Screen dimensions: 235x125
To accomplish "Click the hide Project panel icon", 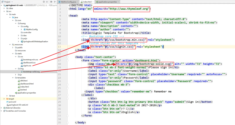I will point(55,2).
